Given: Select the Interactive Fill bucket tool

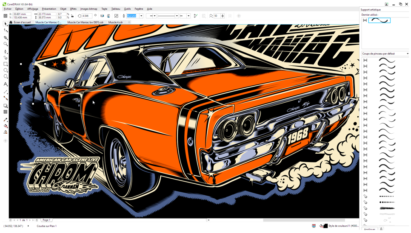Looking at the screenshot, I should [x=6, y=126].
